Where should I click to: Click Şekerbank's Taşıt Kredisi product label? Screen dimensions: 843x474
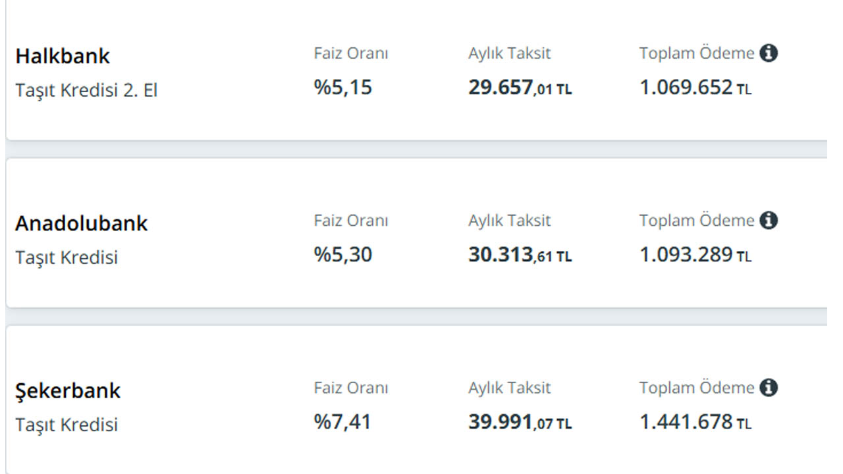(x=67, y=425)
